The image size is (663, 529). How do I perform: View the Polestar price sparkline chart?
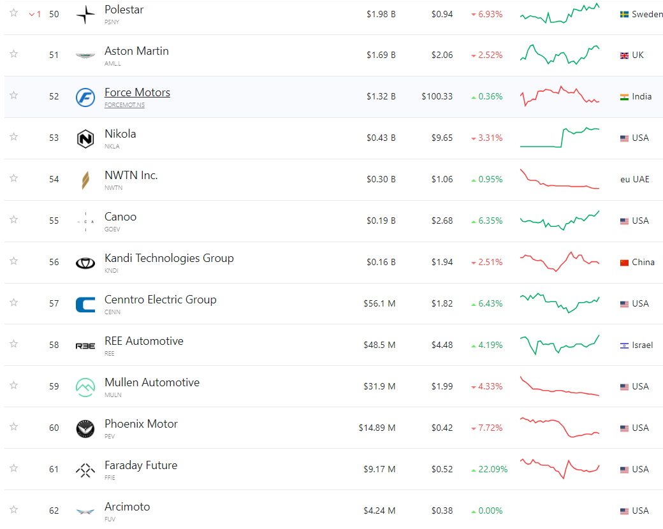(560, 14)
